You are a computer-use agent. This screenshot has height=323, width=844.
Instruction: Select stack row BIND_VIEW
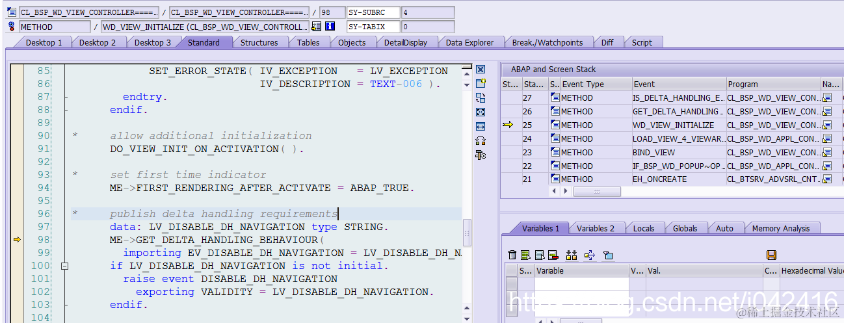pyautogui.click(x=678, y=152)
